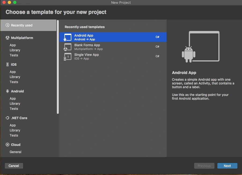Open Library under .NET Core
This screenshot has width=242, height=175.
pos(15,130)
